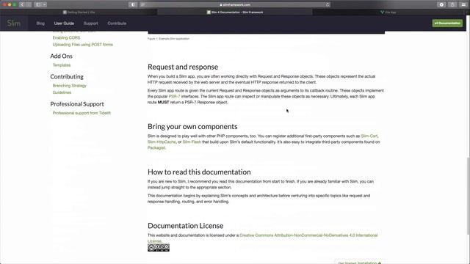
Task: Open the Blog menu item
Action: point(40,23)
